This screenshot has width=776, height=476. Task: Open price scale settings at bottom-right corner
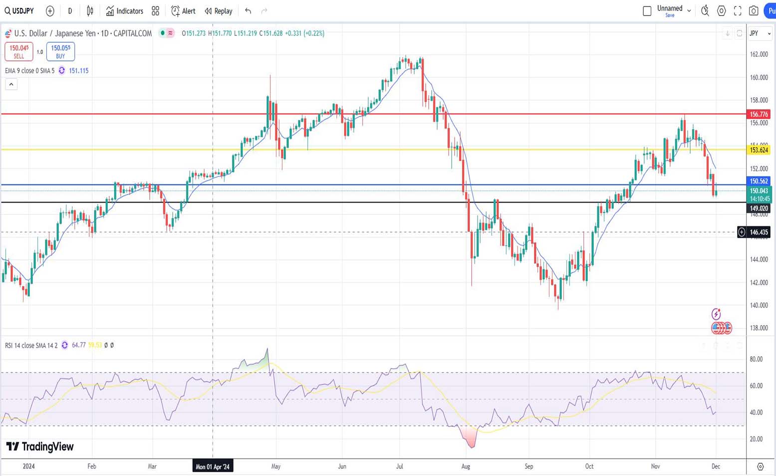[x=760, y=467]
